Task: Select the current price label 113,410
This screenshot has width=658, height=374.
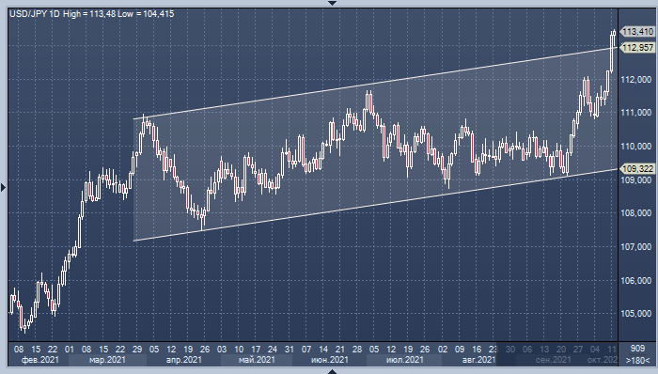Action: coord(637,31)
